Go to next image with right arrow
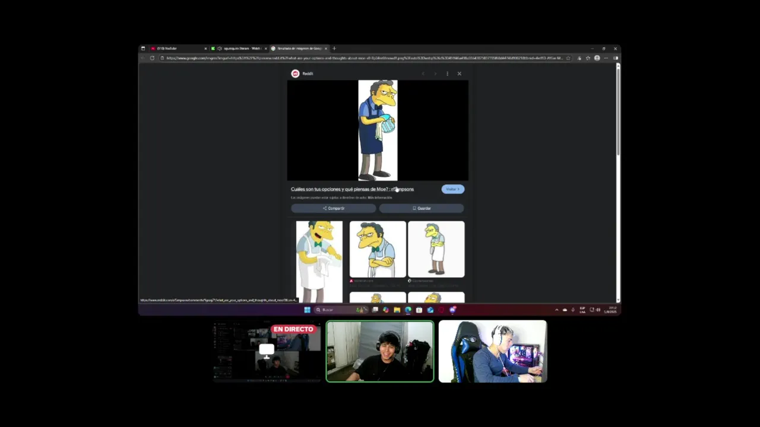The width and height of the screenshot is (760, 427). tap(435, 74)
